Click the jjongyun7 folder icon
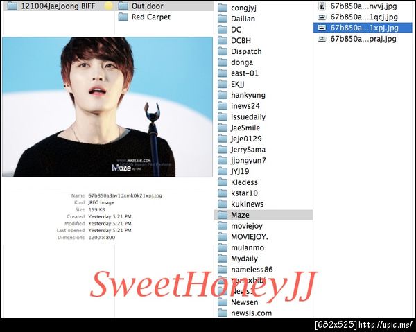416x332 pixels. [223, 160]
